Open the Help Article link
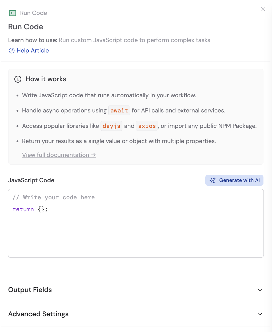272x332 pixels. [x=33, y=50]
